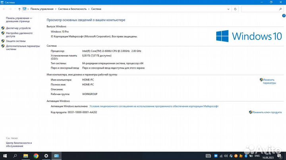Screen dimensions: 286x160
Task: Select 'Система' breadcrumb segment
Action: [x=96, y=9]
